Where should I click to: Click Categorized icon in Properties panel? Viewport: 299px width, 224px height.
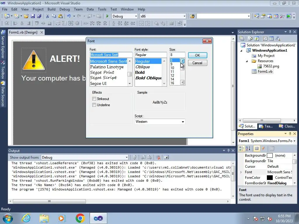(x=241, y=148)
